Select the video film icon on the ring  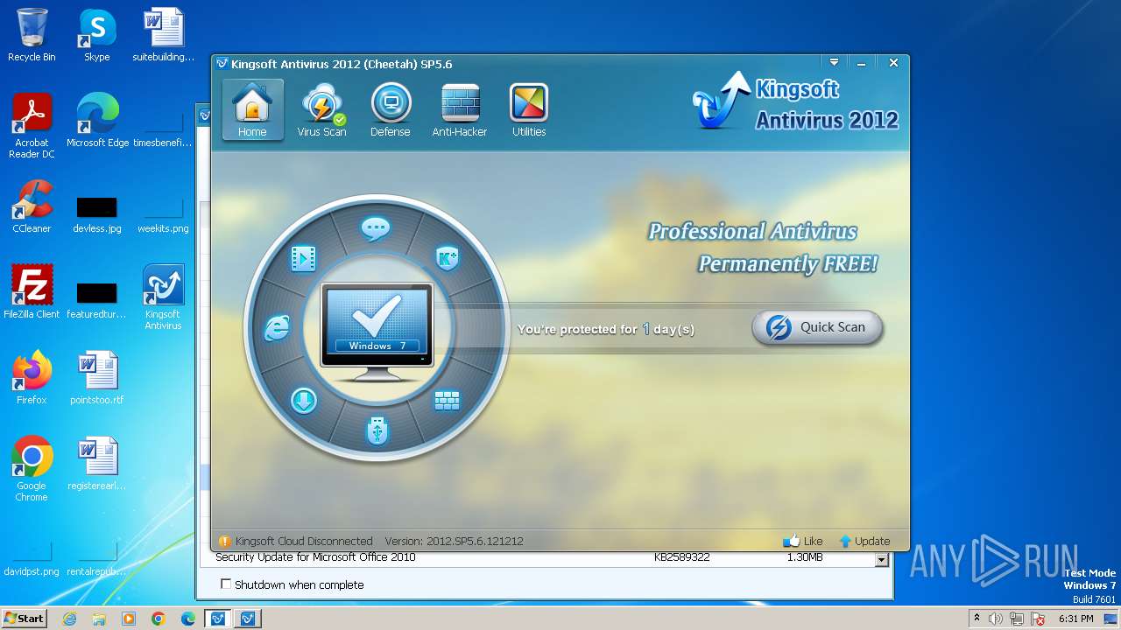303,258
